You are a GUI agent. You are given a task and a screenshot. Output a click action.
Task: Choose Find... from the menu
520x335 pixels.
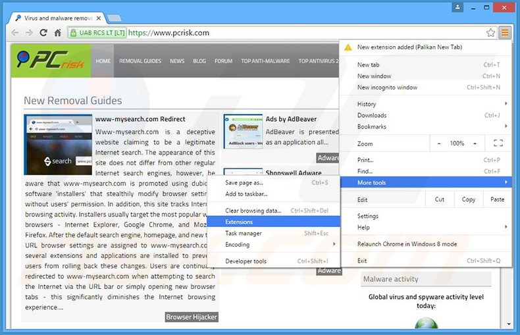coord(425,171)
